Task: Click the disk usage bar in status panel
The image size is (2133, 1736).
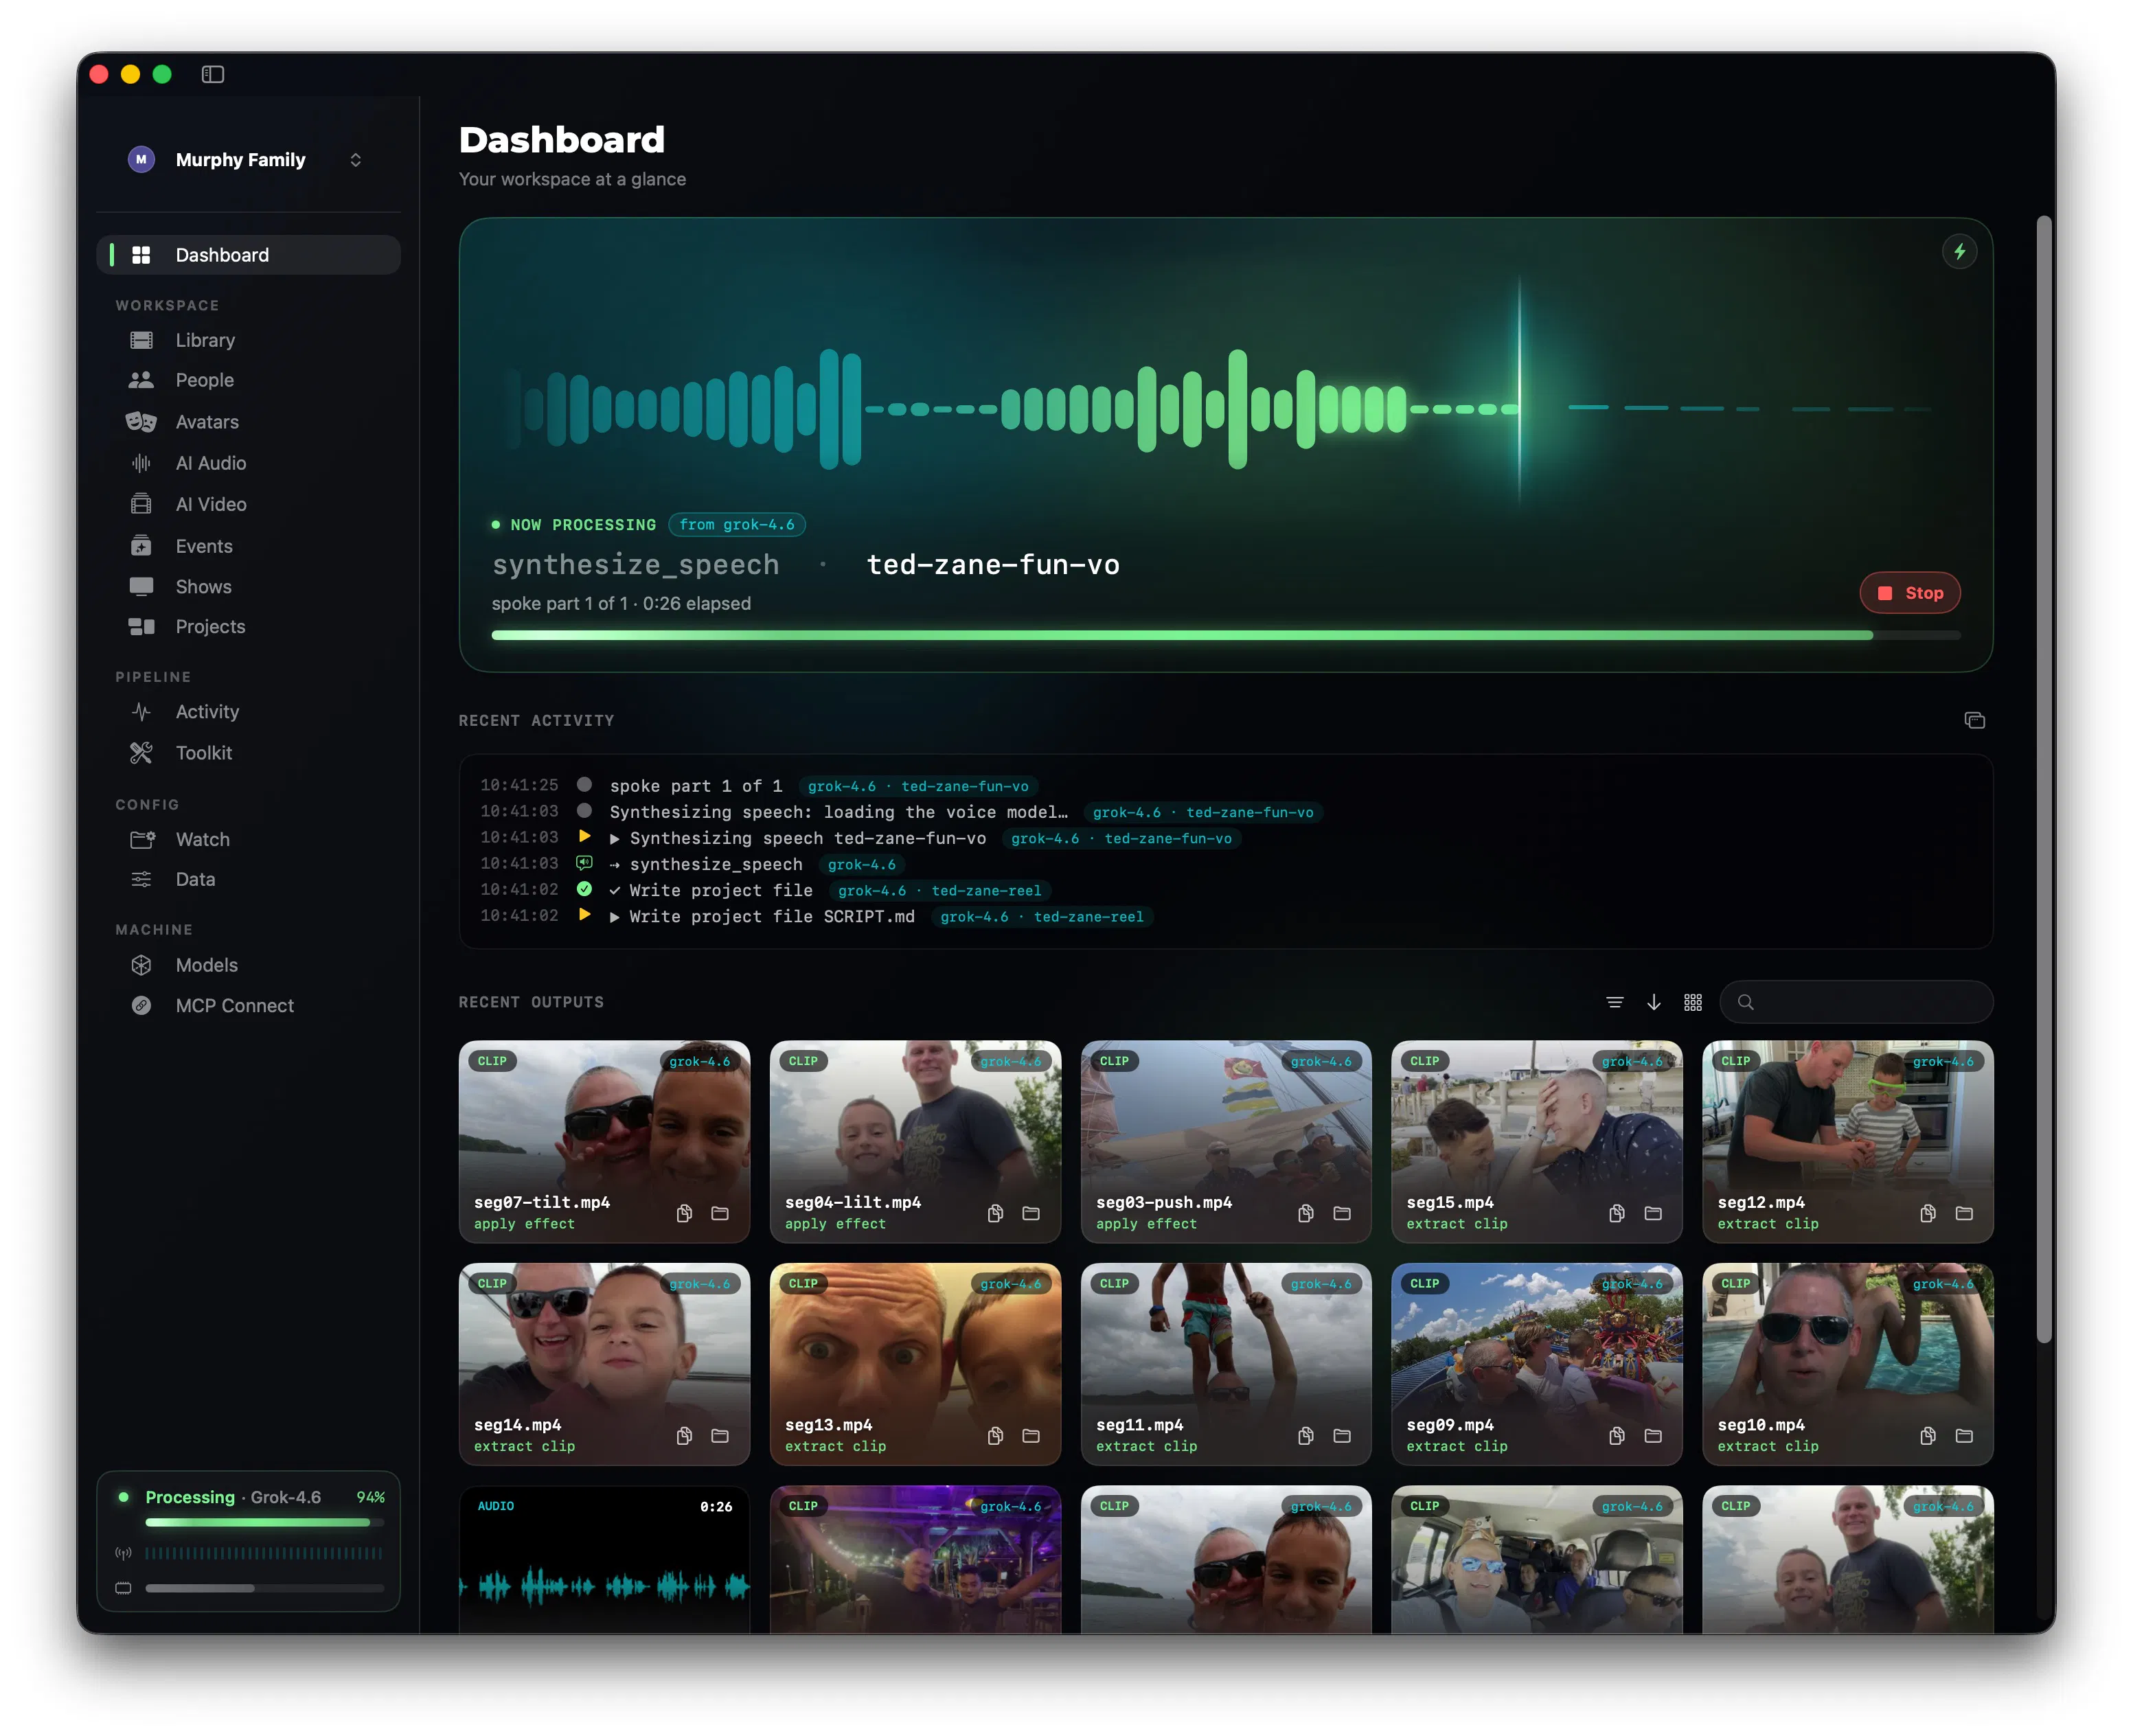Action: coord(264,1588)
